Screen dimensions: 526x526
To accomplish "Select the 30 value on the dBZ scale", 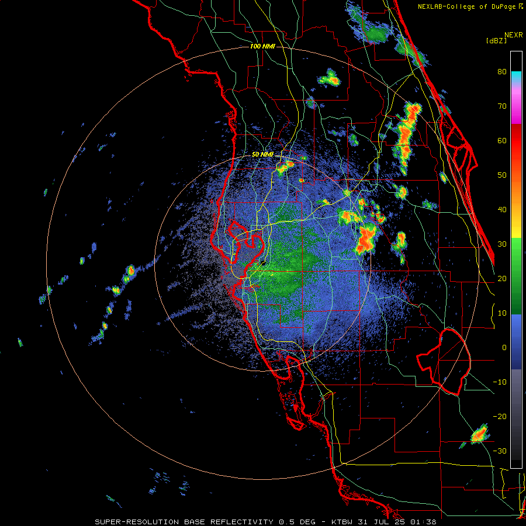I will click(502, 244).
